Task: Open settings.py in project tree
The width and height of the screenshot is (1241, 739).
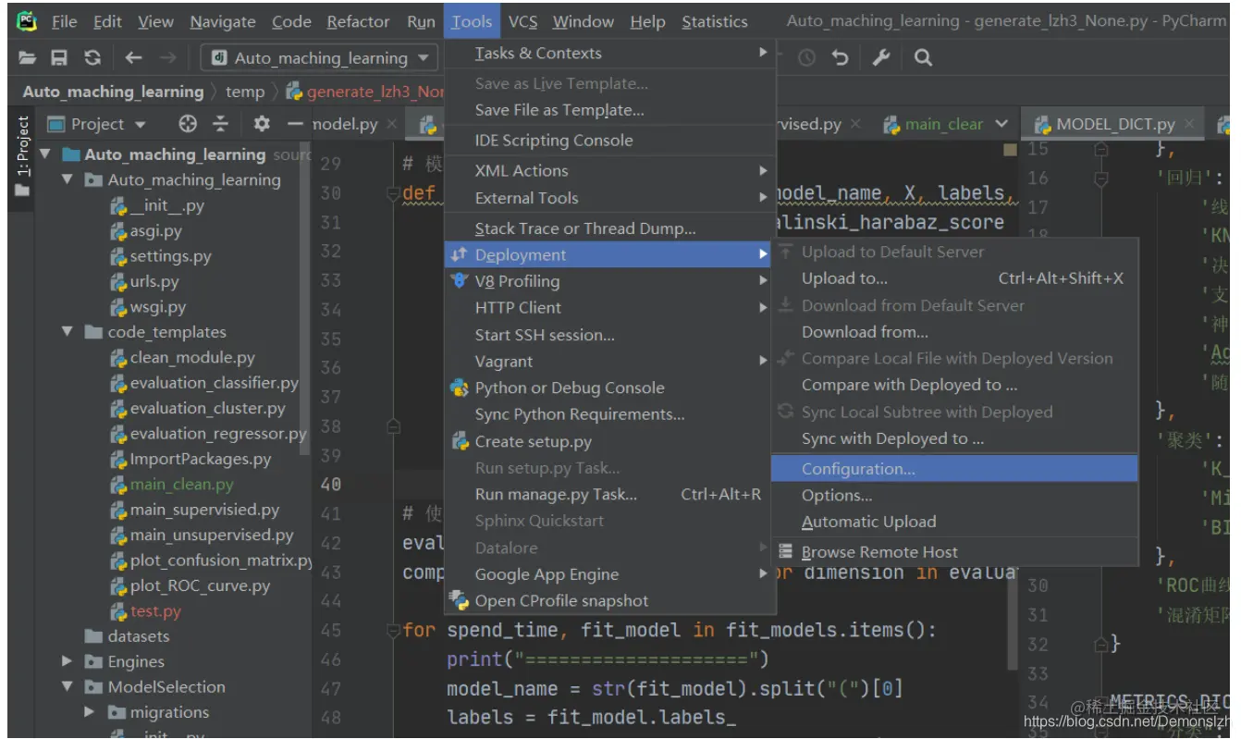Action: point(170,256)
